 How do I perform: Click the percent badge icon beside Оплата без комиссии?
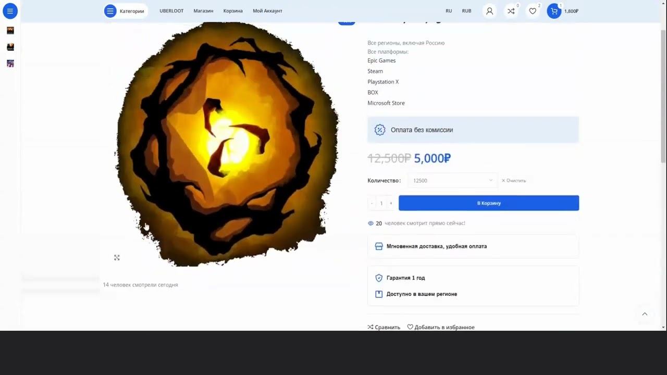pyautogui.click(x=380, y=130)
